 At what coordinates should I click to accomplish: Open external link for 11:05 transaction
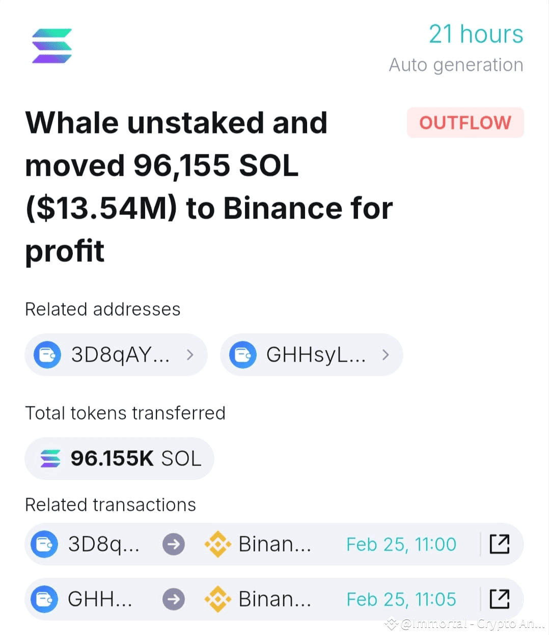click(x=499, y=599)
